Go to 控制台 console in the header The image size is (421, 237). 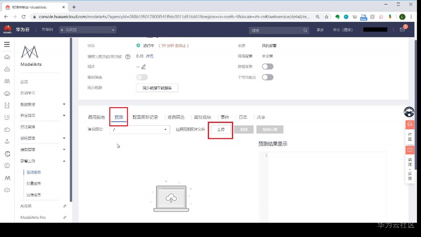(48, 30)
